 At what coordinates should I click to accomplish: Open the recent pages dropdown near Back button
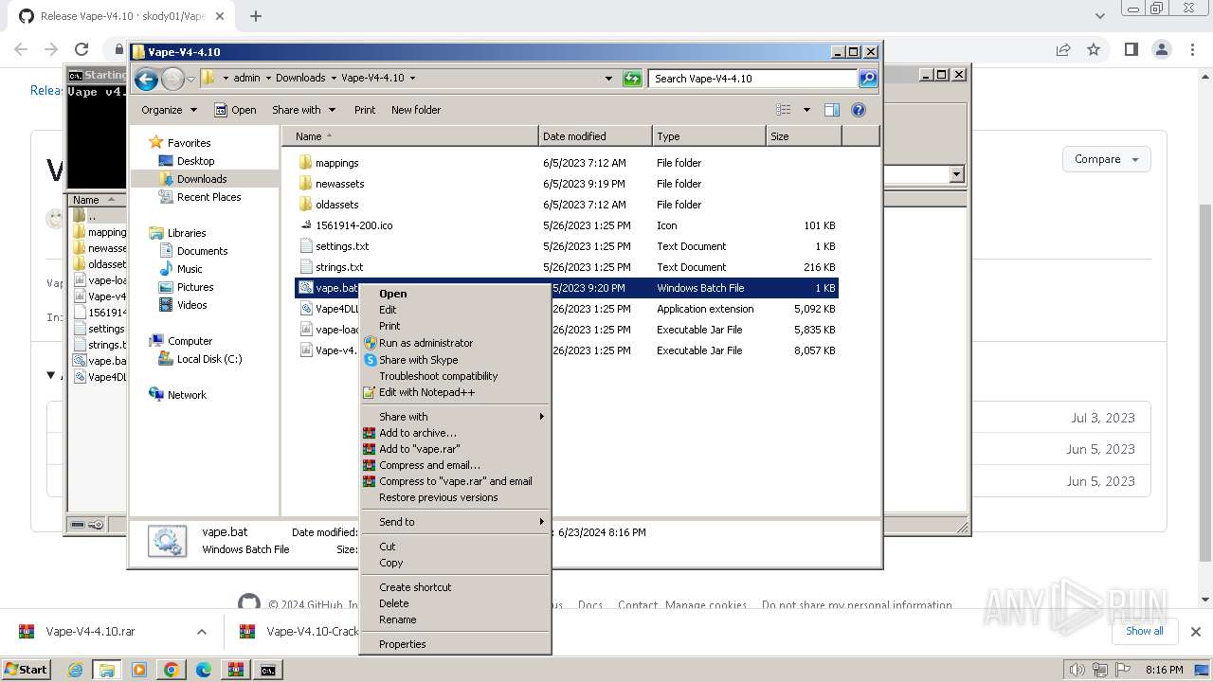coord(190,80)
